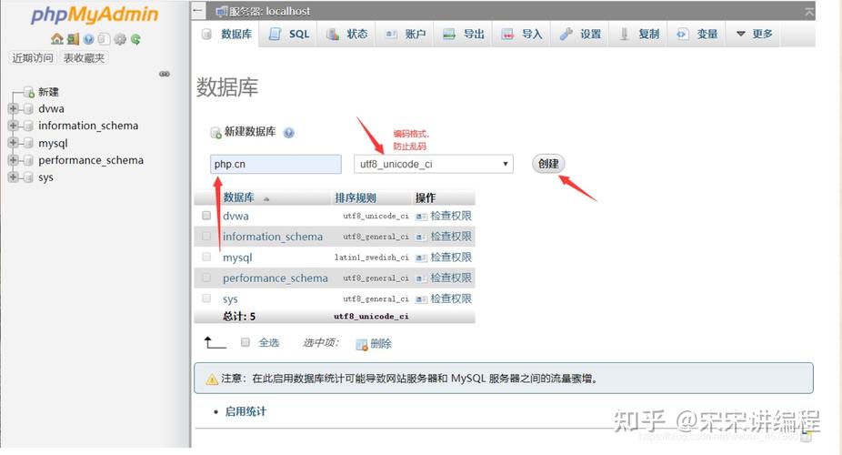Select sys in the navigation tree

point(45,177)
